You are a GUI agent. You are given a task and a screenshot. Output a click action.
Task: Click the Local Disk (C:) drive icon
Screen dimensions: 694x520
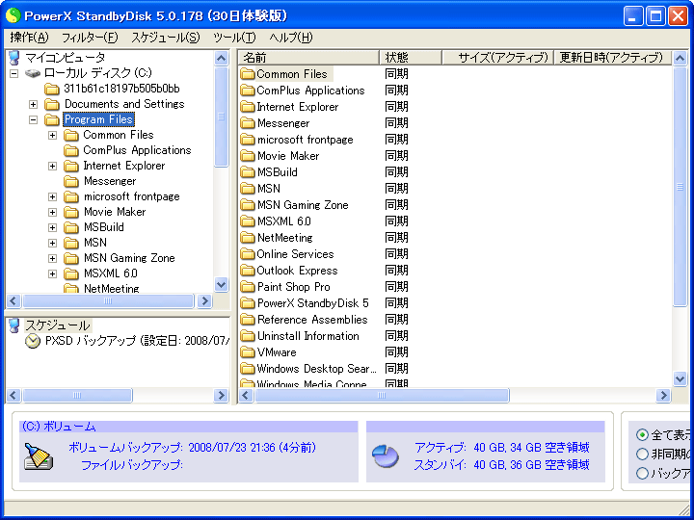[x=33, y=73]
